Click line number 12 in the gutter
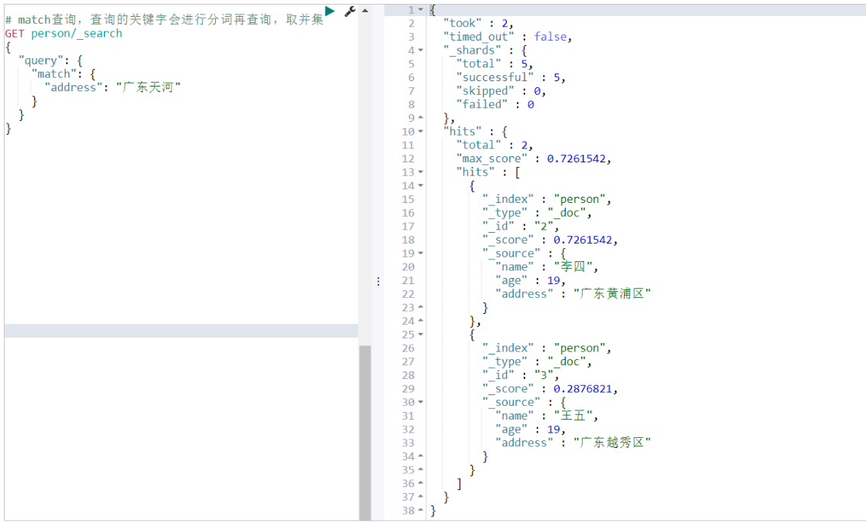 coord(408,159)
